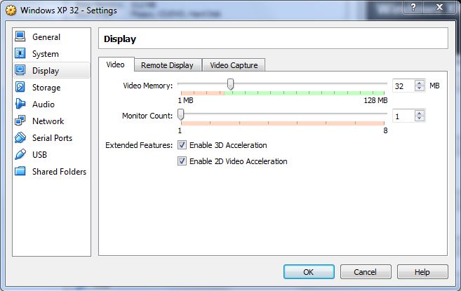Select the Audio speaker icon
The height and width of the screenshot is (291, 461).
pyautogui.click(x=20, y=104)
